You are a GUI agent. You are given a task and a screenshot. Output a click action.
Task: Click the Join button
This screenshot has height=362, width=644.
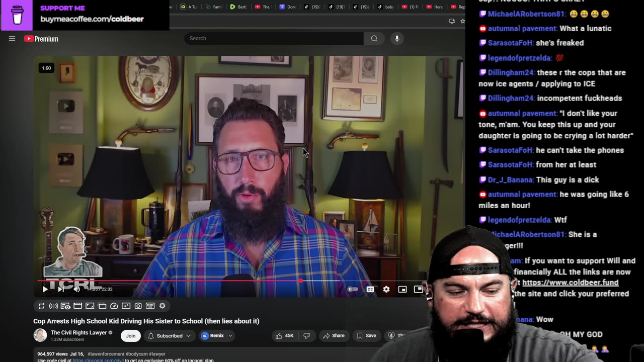pyautogui.click(x=131, y=336)
